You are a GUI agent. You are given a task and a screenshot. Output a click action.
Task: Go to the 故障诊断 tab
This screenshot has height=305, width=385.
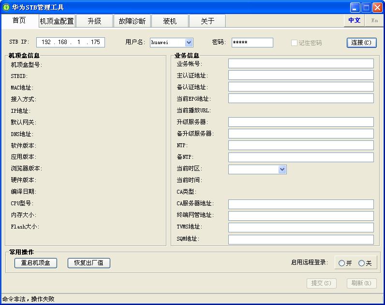pyautogui.click(x=132, y=21)
